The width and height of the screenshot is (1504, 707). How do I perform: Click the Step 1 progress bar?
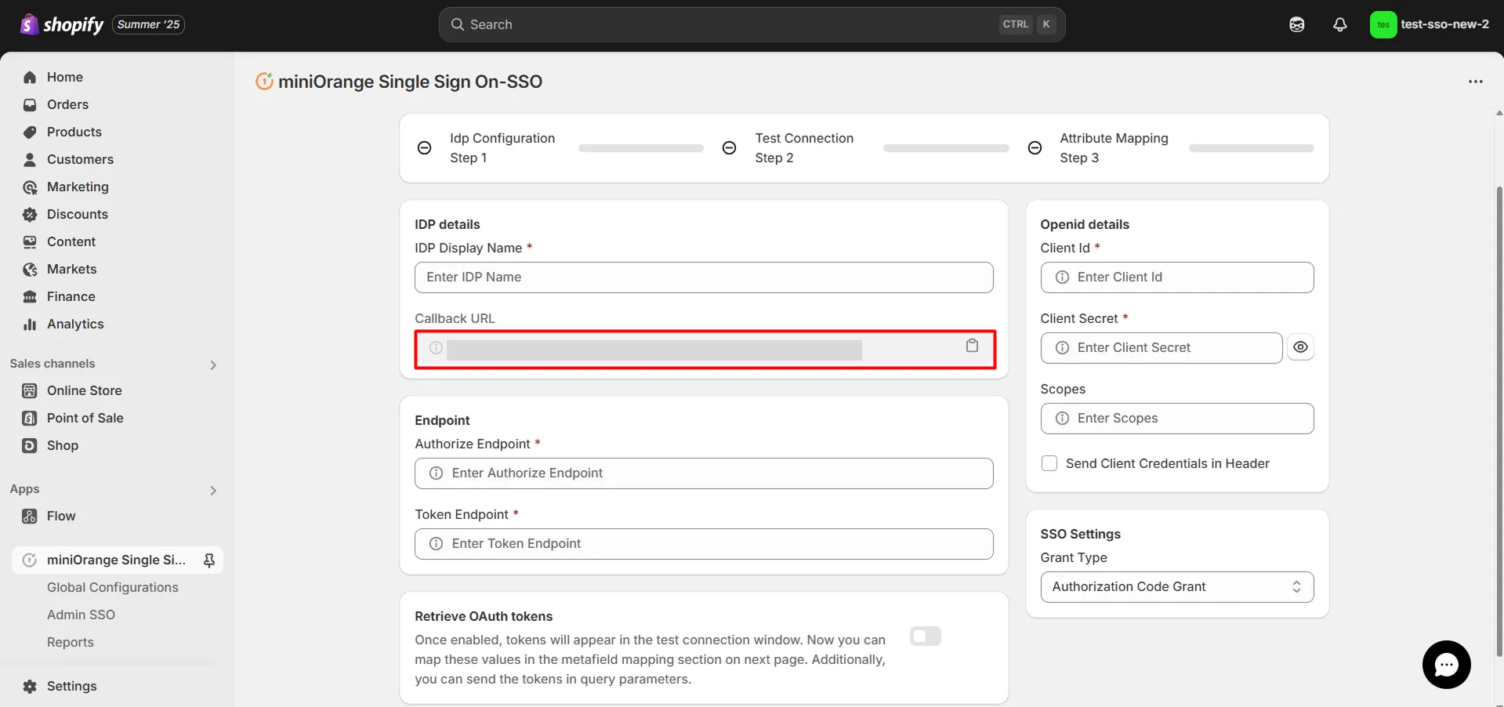coord(641,148)
